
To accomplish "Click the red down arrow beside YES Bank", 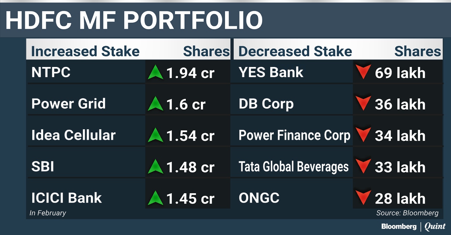I will 363,72.
